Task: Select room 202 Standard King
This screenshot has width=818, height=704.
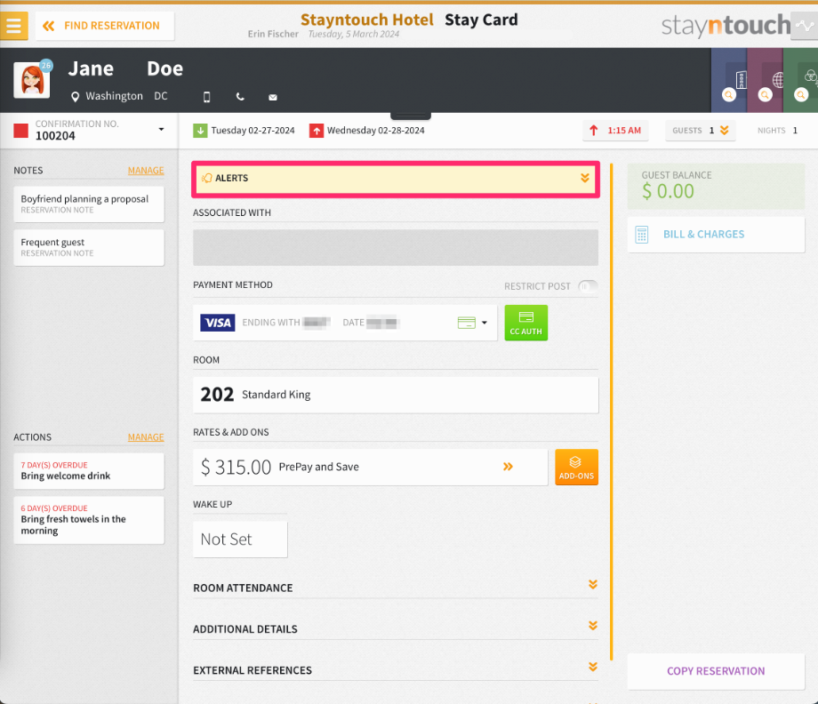Action: 396,395
